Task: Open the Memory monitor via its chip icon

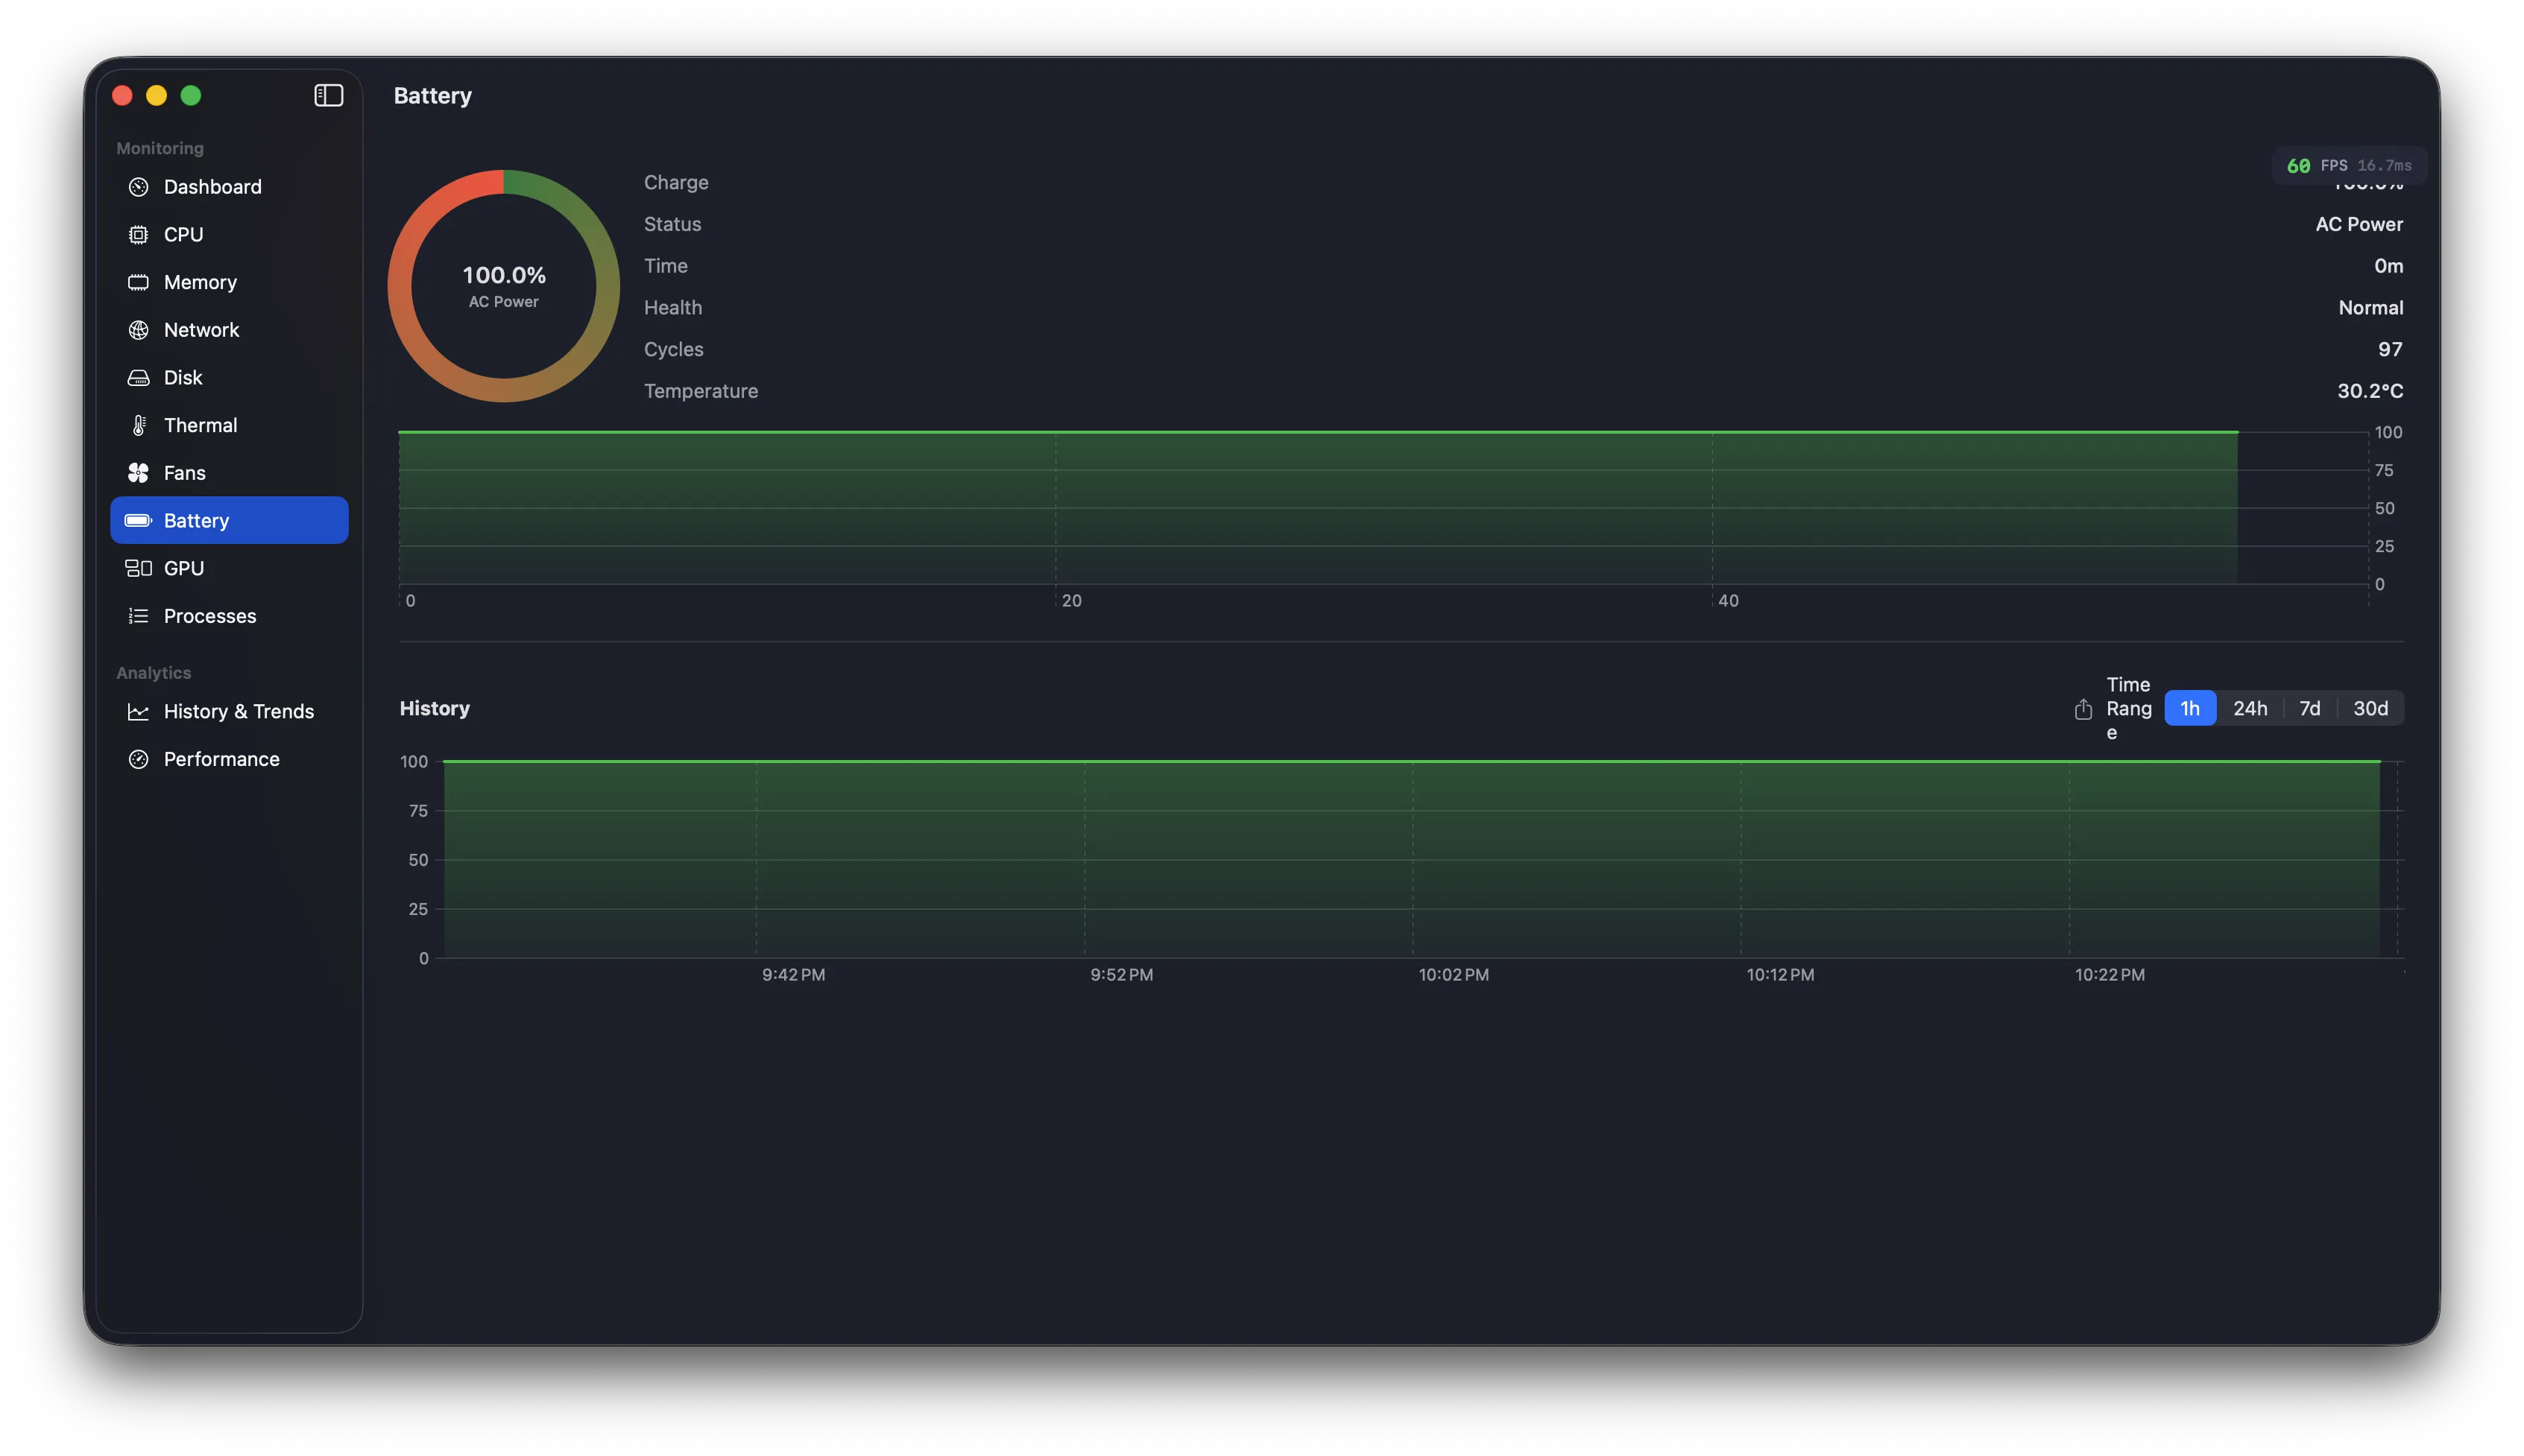Action: pyautogui.click(x=138, y=282)
